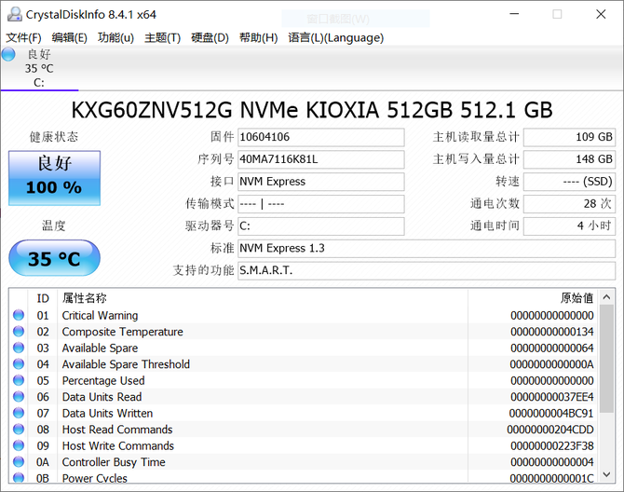This screenshot has height=492, width=624.
Task: Click the blue status orb for drive C:
Action: (8, 54)
